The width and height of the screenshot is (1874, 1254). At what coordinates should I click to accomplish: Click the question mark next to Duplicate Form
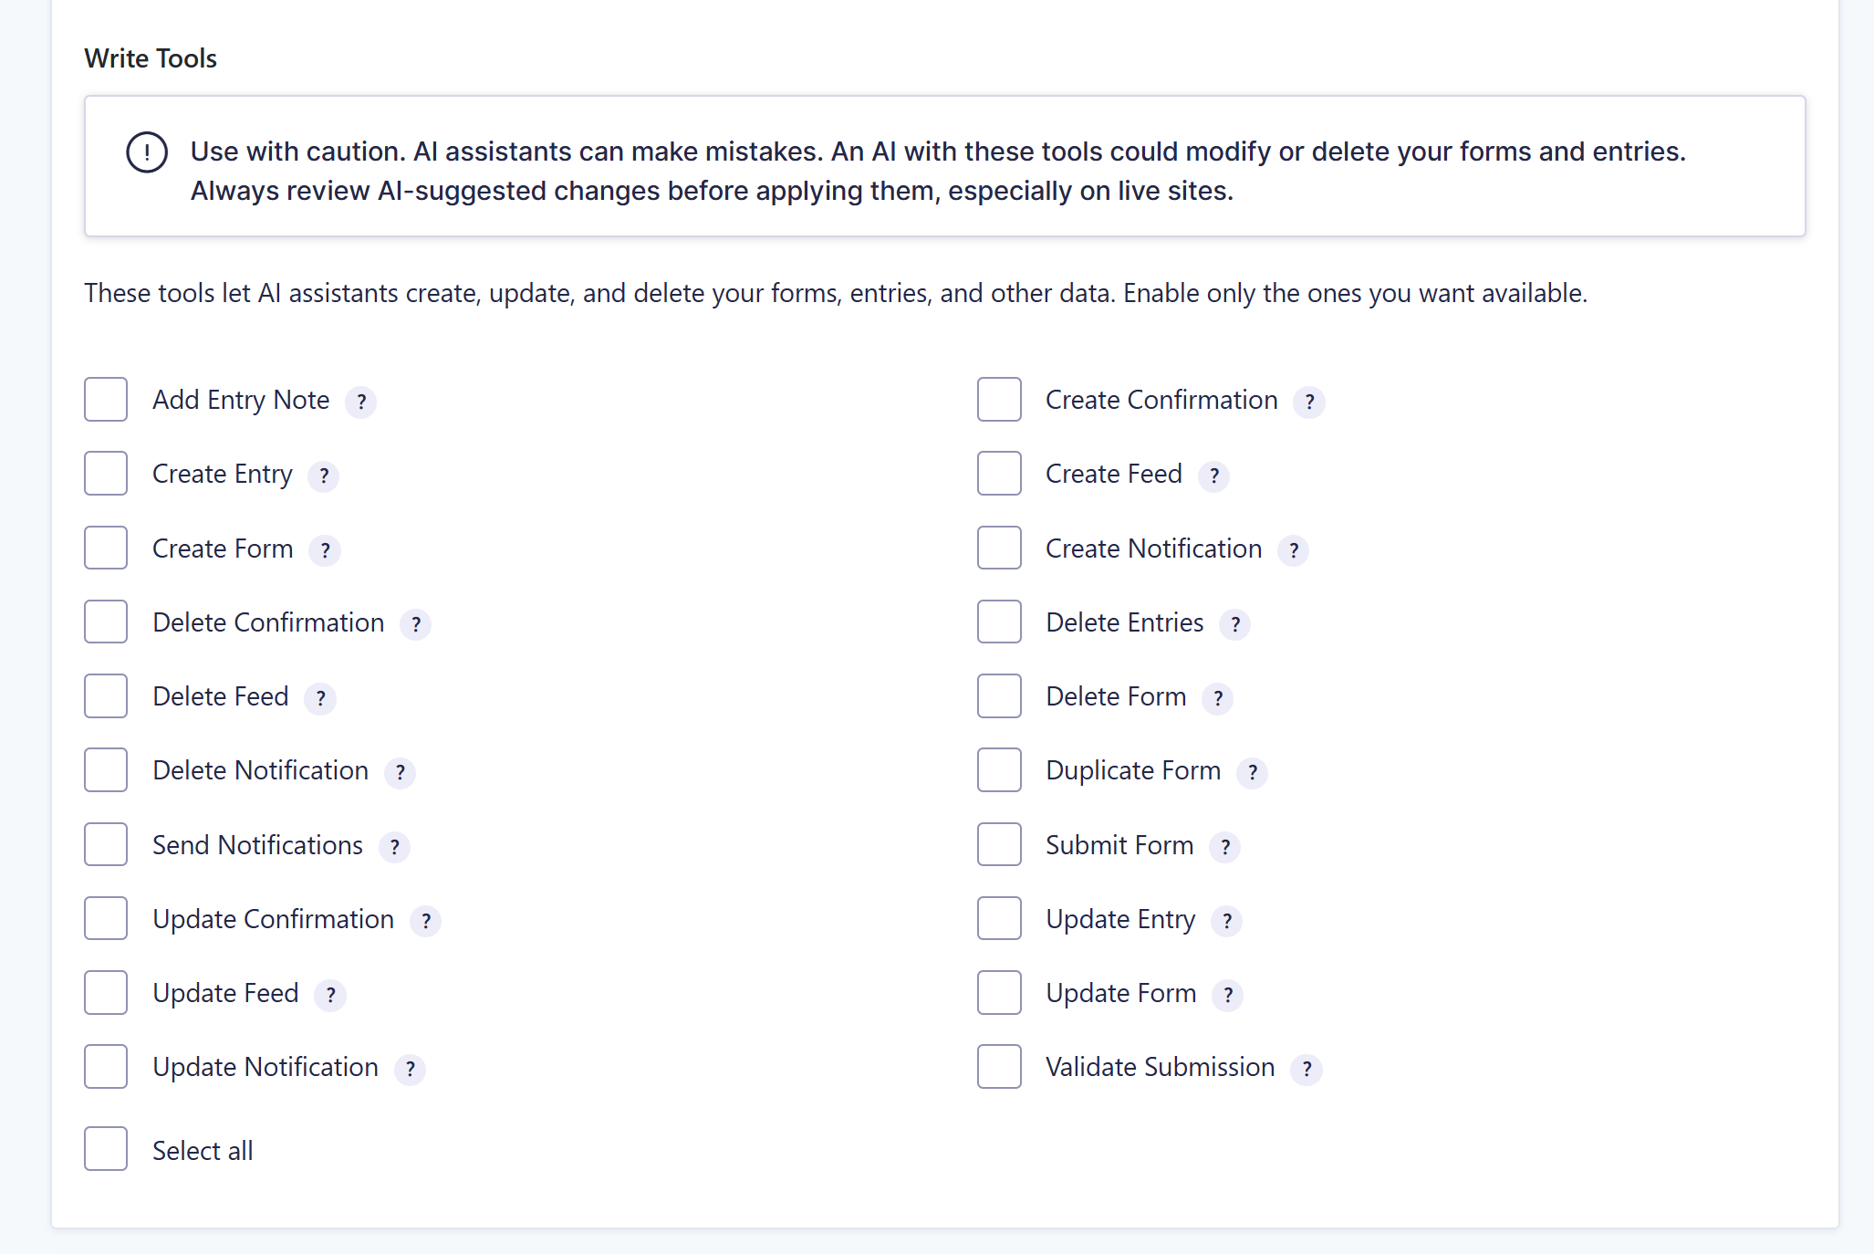click(1253, 772)
